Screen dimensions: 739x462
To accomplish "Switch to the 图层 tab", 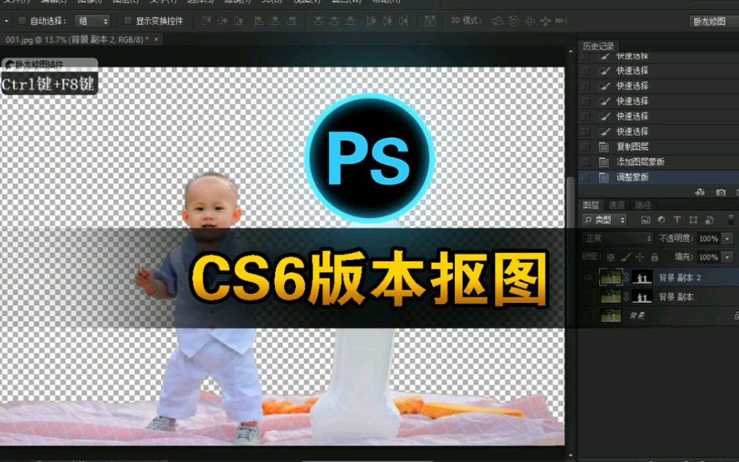I will 590,205.
